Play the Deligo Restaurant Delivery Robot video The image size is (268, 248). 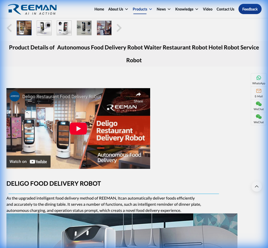click(78, 128)
